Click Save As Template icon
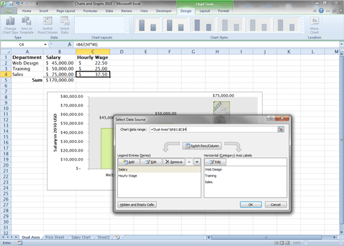The image size is (344, 246). (x=26, y=21)
